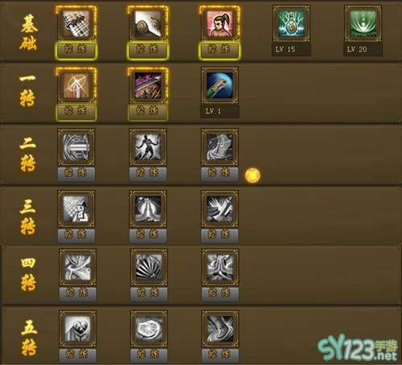Click the ponytail warrior portrait skill icon
The height and width of the screenshot is (365, 402).
[x=219, y=23]
